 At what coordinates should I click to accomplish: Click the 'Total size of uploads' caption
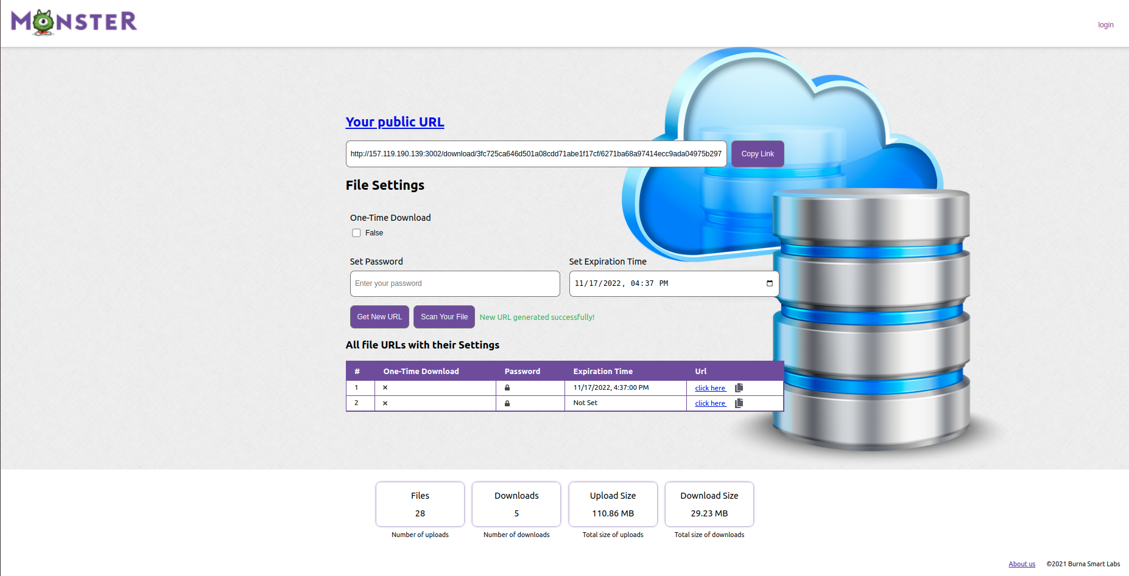[613, 535]
